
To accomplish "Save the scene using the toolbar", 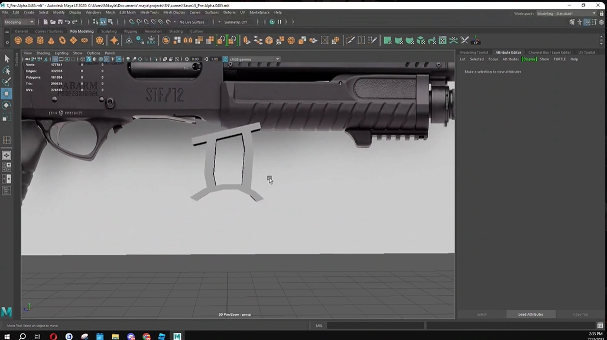I will pyautogui.click(x=60, y=22).
